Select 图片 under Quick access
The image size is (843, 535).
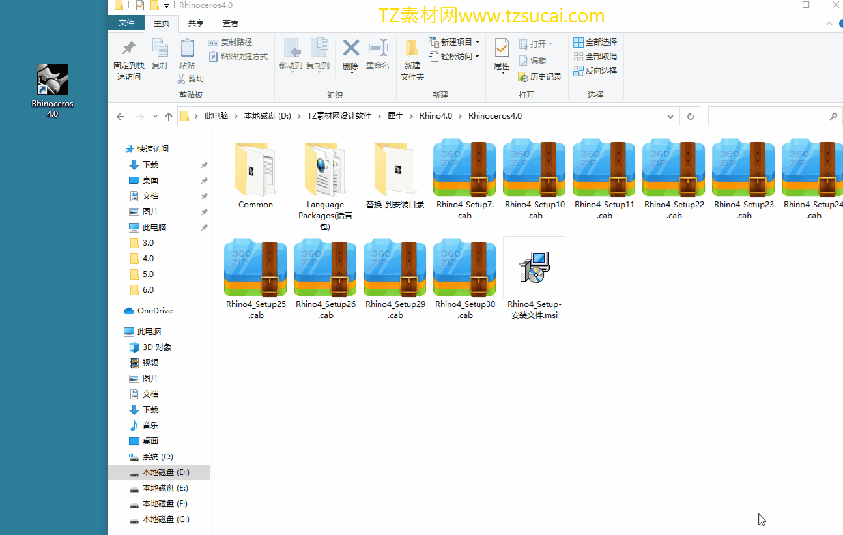click(x=150, y=212)
